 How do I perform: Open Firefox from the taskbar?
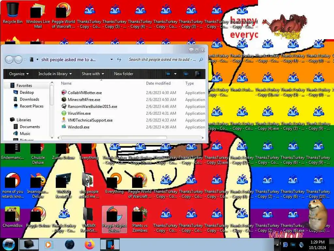(89, 244)
